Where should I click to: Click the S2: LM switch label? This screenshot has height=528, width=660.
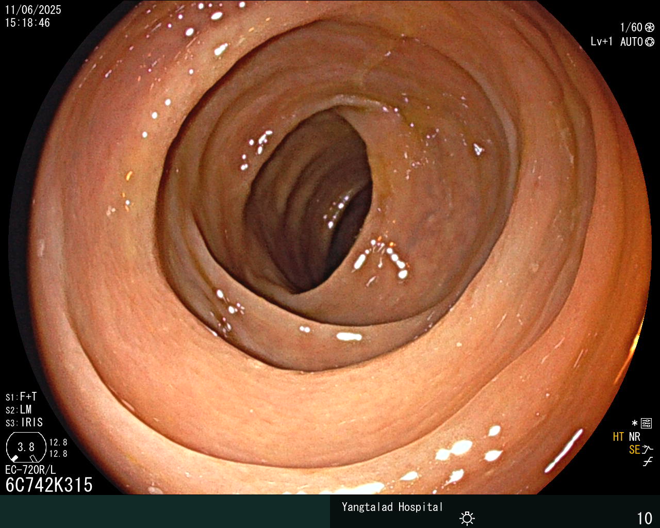coord(19,409)
